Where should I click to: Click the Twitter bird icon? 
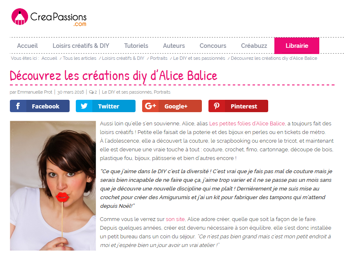click(84, 106)
